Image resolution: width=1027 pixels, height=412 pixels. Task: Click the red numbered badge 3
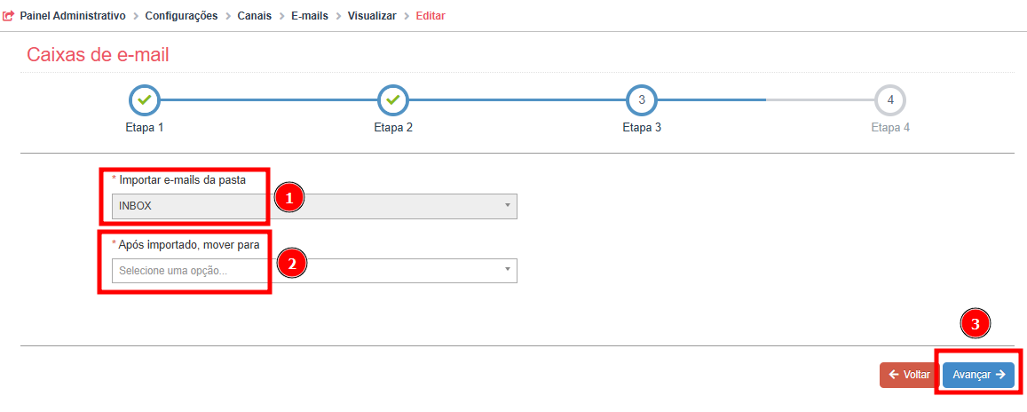976,324
